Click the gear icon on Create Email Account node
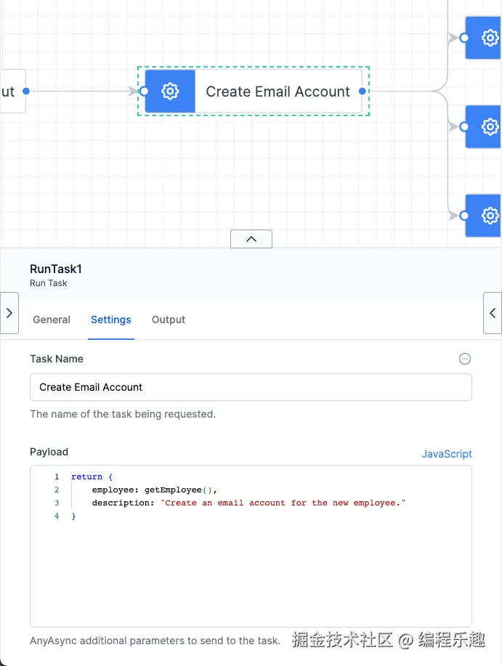This screenshot has height=666, width=502. point(170,92)
